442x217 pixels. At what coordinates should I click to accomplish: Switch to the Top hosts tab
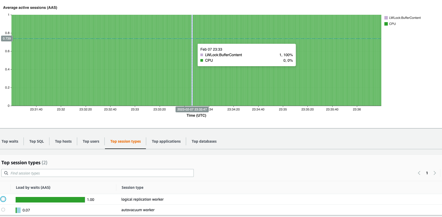click(x=63, y=141)
